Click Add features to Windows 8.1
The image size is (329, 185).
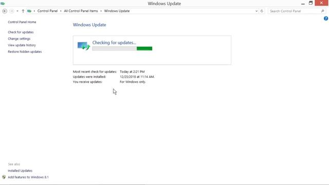pyautogui.click(x=28, y=177)
